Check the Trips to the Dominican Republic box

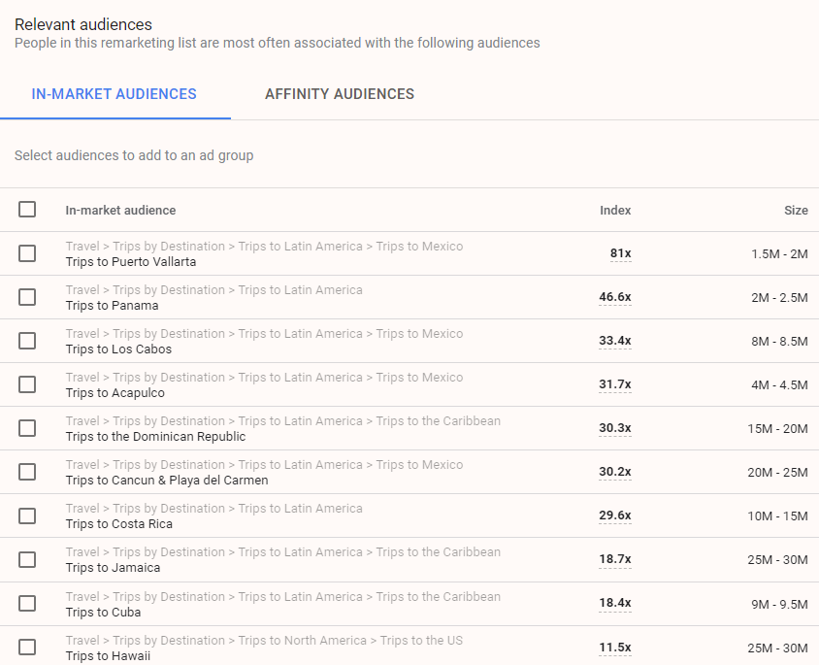tap(27, 428)
